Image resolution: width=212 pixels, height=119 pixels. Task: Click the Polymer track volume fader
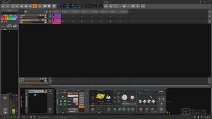pos(33,17)
